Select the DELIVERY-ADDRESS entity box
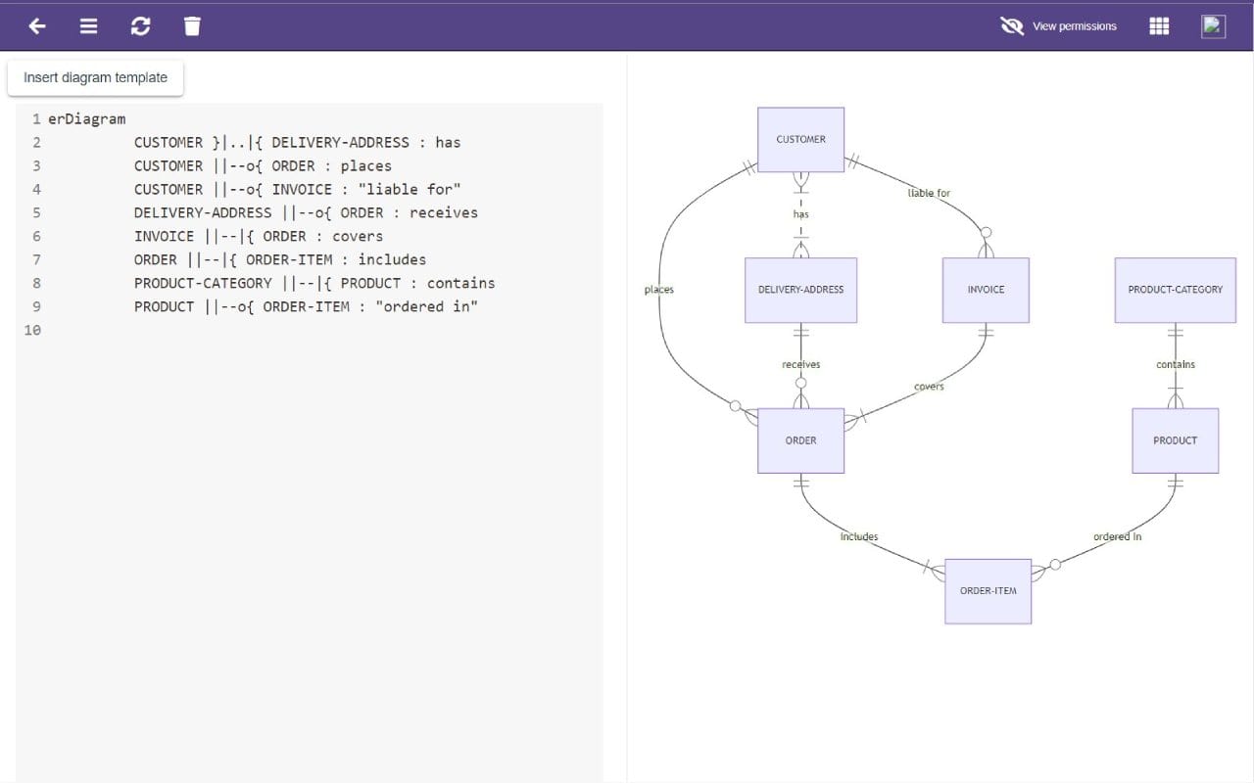This screenshot has width=1254, height=783. pos(800,290)
